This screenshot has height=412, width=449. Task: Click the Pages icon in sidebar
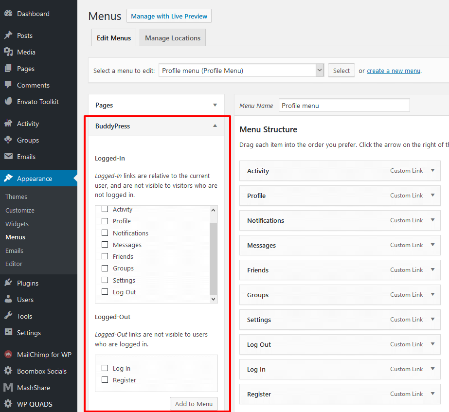tap(8, 69)
